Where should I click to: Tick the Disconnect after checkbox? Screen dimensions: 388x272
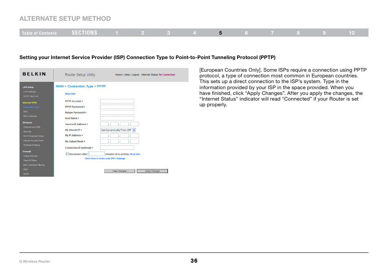pyautogui.click(x=67, y=154)
